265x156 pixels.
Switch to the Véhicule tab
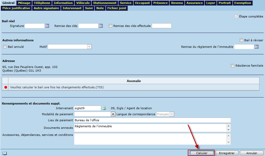[x=83, y=3]
